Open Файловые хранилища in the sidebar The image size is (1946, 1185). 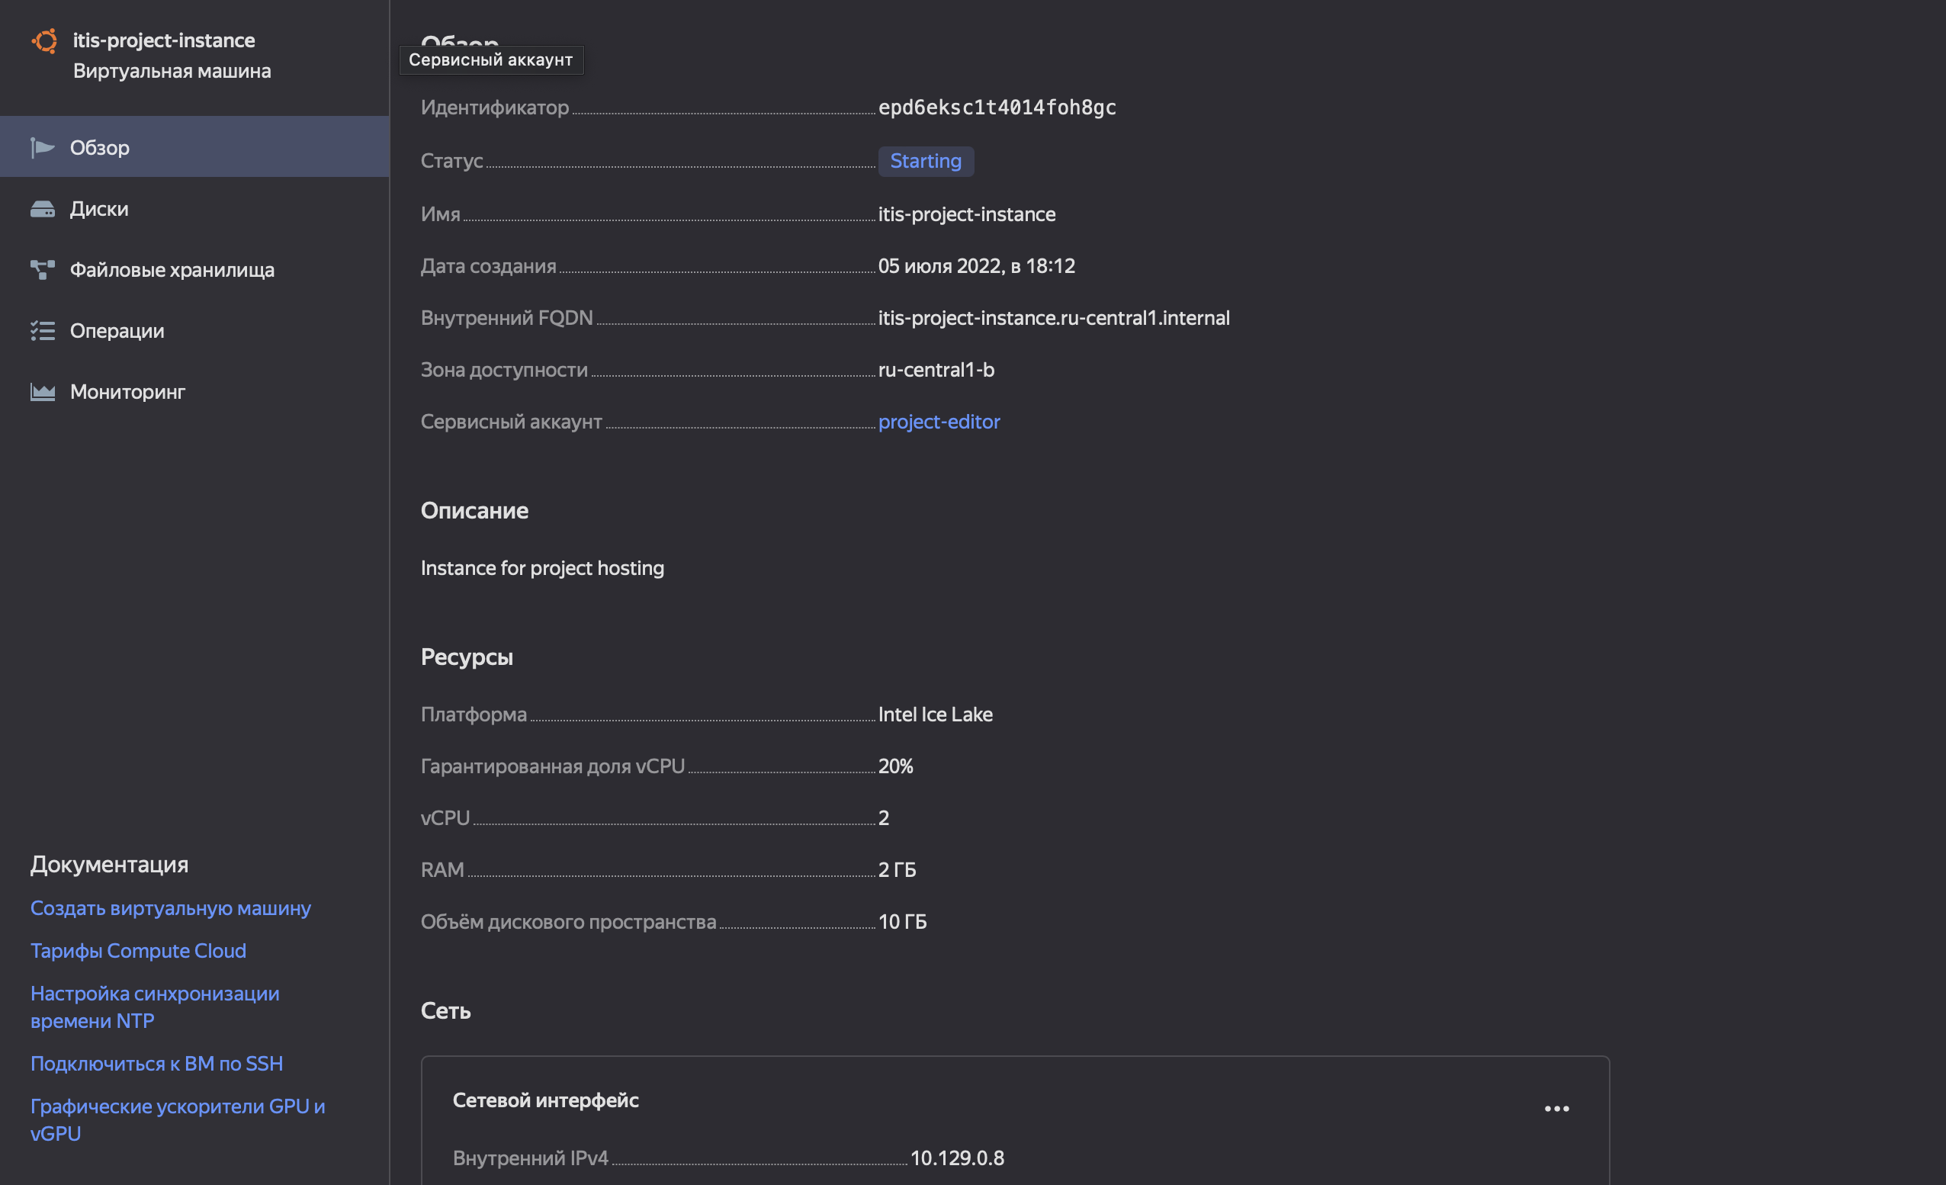194,269
